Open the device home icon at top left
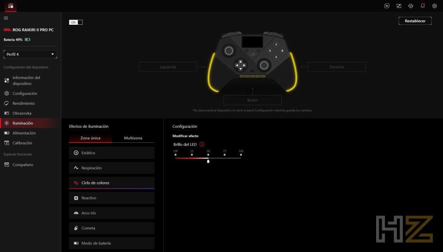The image size is (443, 252). click(11, 6)
